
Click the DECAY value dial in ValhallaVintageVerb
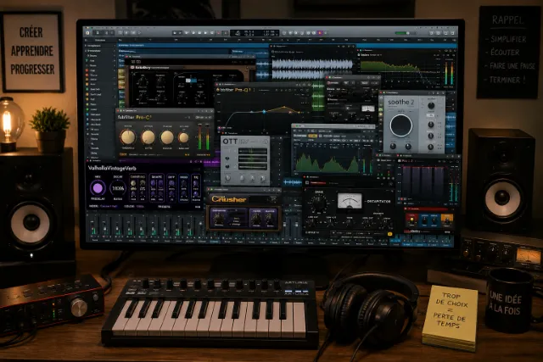pyautogui.click(x=118, y=188)
